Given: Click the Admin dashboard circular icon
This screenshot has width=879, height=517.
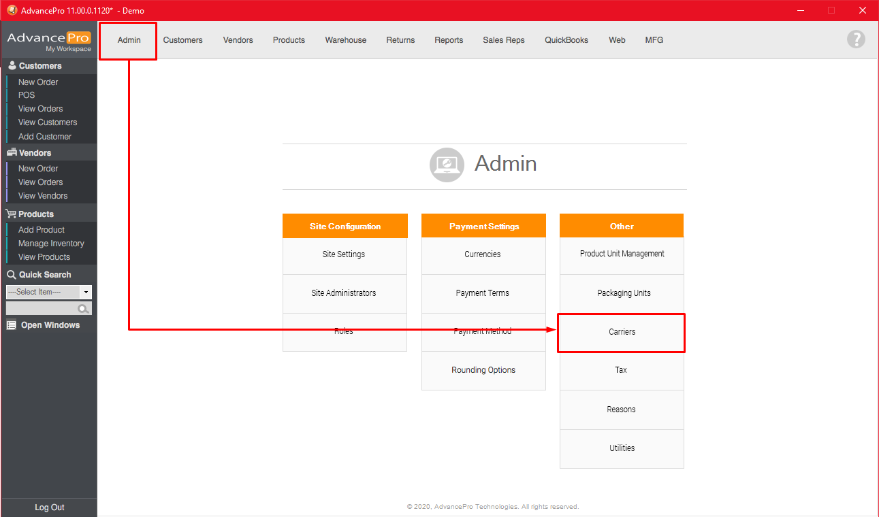Looking at the screenshot, I should point(447,165).
